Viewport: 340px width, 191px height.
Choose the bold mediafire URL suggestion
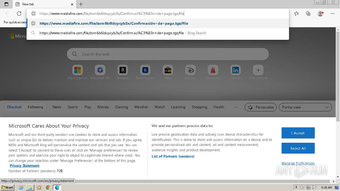click(x=158, y=23)
